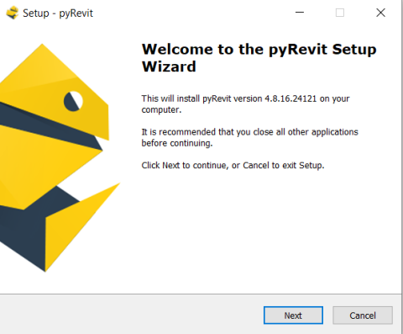
Task: Click the "Setup - pyRevit" title text
Action: click(x=58, y=13)
